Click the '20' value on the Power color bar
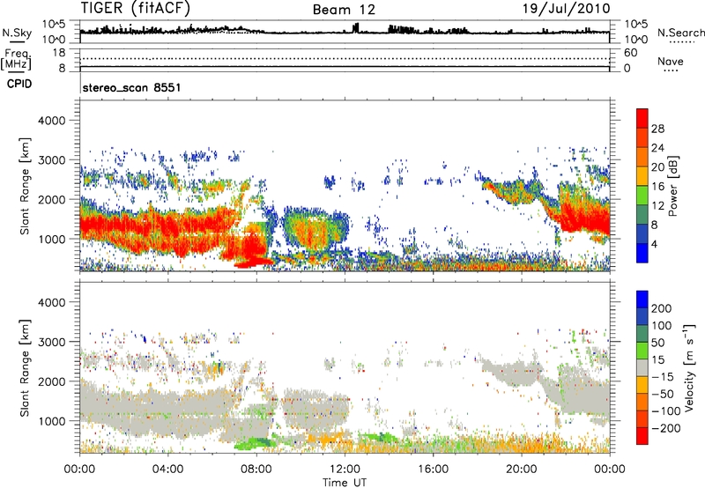Viewport: 705px width, 488px height. [x=657, y=167]
